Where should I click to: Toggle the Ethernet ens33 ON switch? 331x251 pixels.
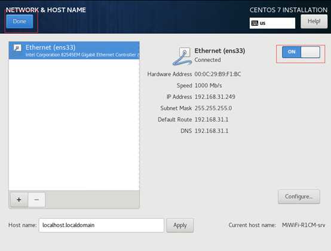coord(301,52)
